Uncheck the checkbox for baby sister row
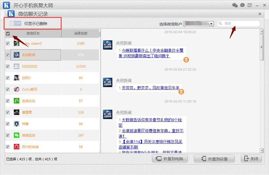Image resolution: width=269 pixels, height=175 pixels. coord(8,43)
